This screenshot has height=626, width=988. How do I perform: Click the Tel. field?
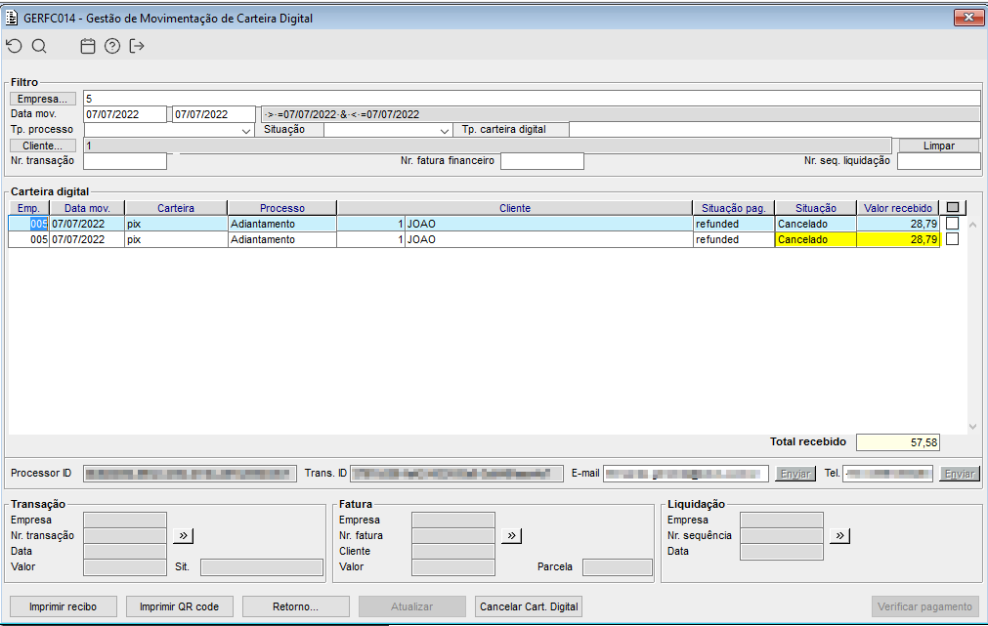click(x=887, y=474)
